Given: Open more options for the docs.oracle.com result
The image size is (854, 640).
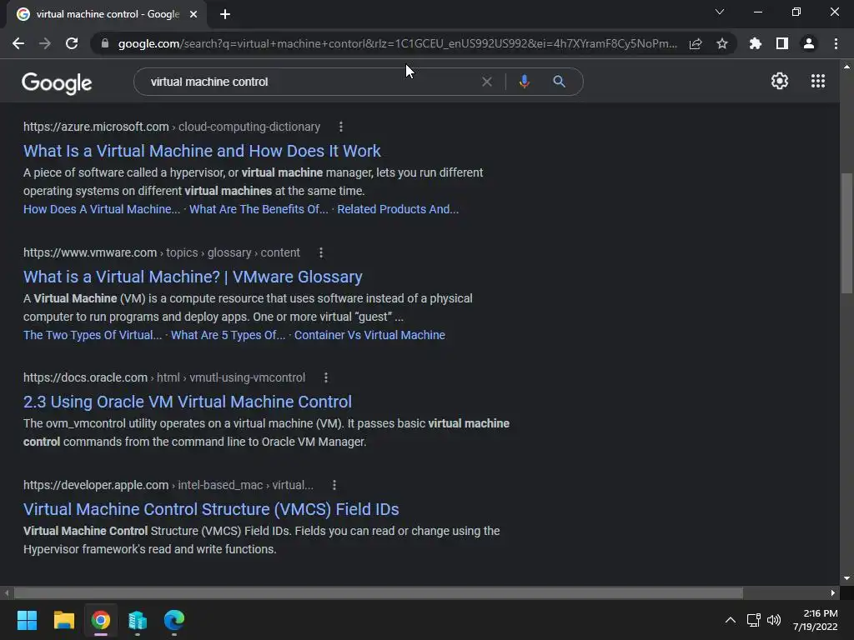Looking at the screenshot, I should pyautogui.click(x=326, y=377).
